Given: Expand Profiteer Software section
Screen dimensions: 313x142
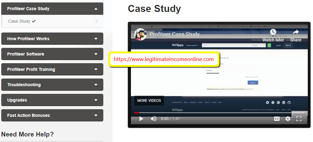Looking at the screenshot, I should [52, 54].
